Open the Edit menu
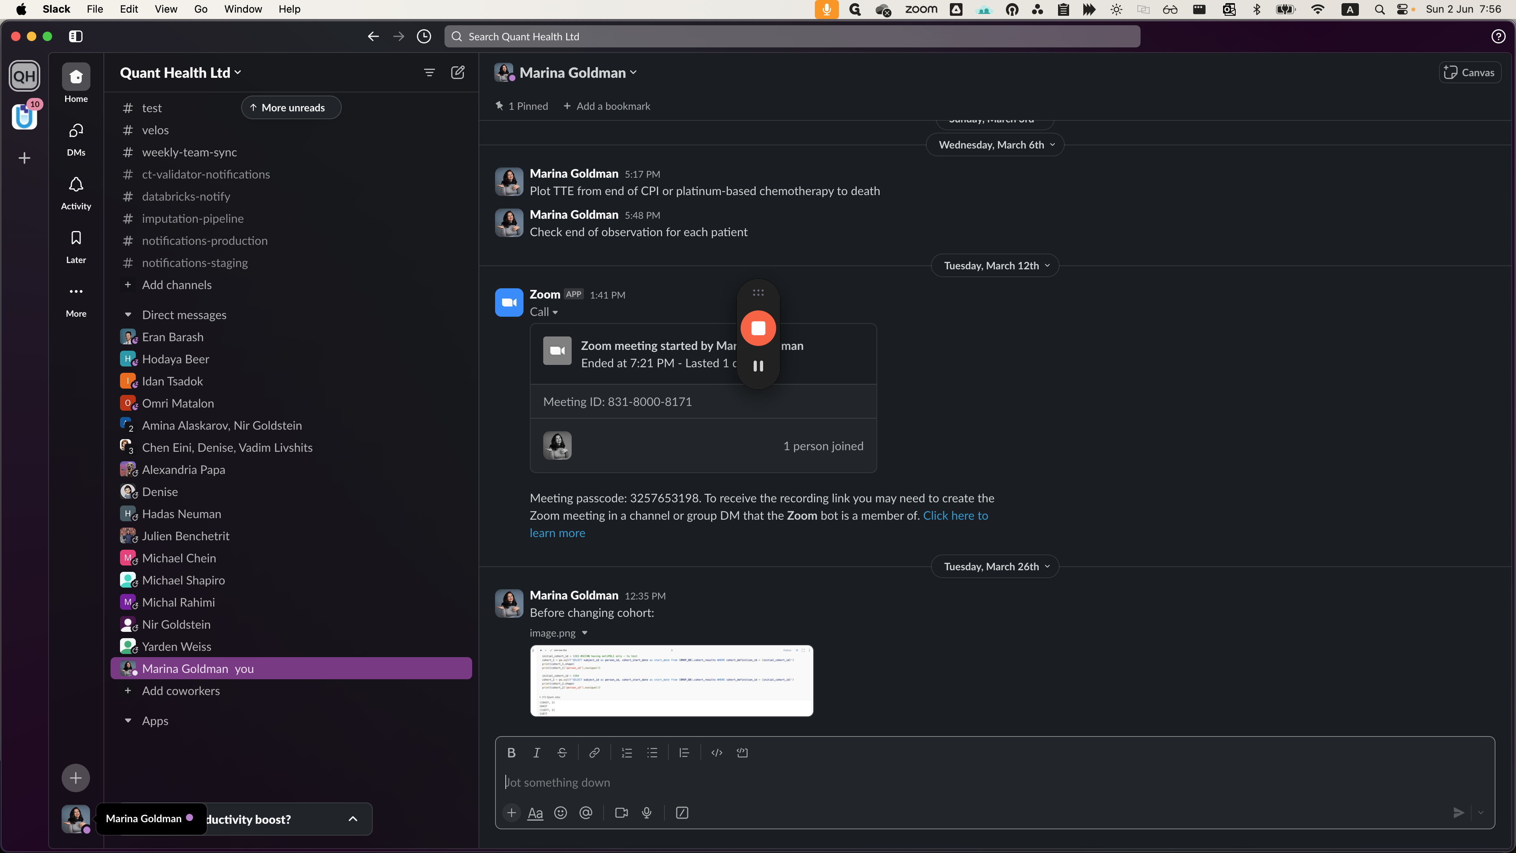1516x853 pixels. point(129,9)
